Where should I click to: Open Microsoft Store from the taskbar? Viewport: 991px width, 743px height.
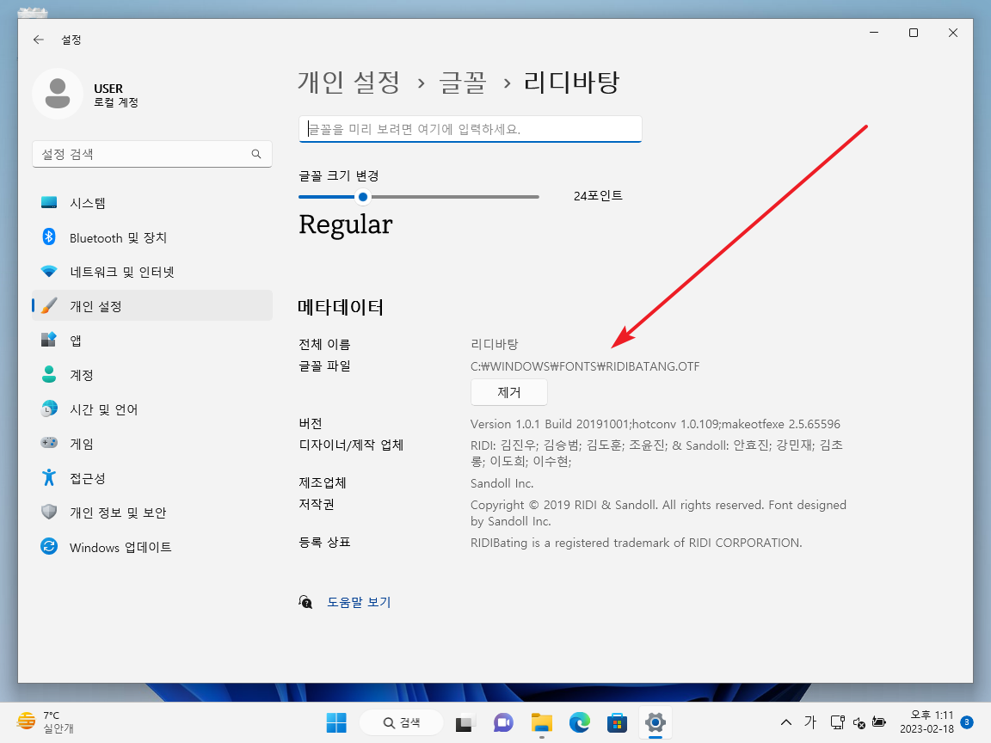click(617, 722)
